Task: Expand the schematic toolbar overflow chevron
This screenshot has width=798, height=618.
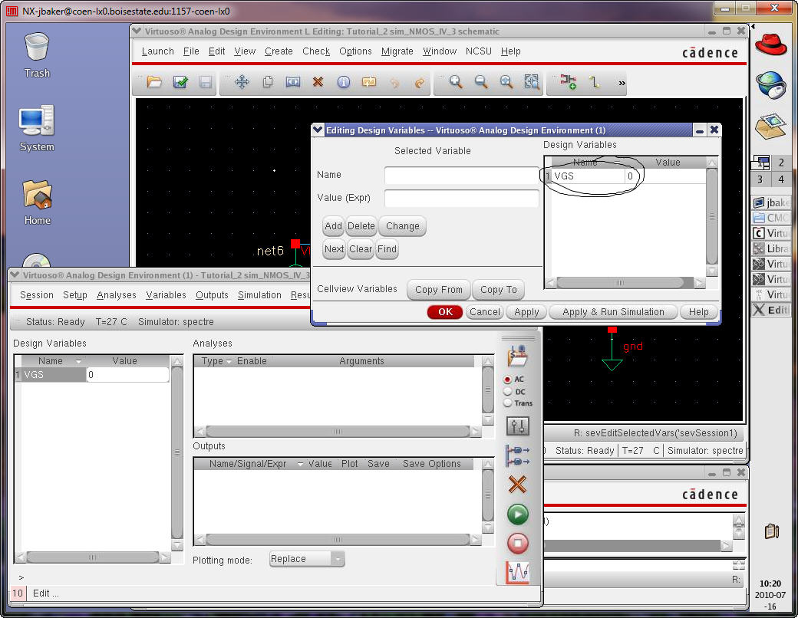Action: (x=622, y=83)
